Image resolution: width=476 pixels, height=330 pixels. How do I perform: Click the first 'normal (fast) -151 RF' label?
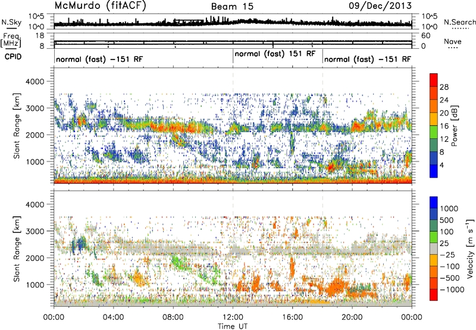point(99,59)
